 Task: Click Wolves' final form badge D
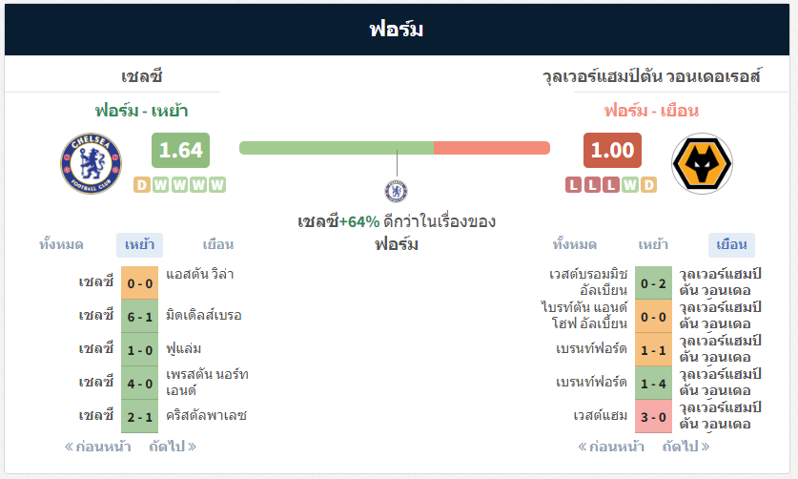[x=648, y=184]
